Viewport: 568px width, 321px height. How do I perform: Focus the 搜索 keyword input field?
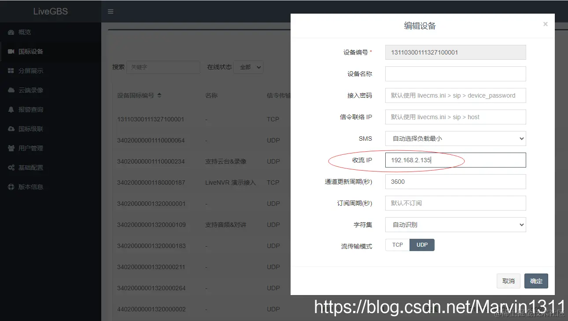(x=163, y=67)
